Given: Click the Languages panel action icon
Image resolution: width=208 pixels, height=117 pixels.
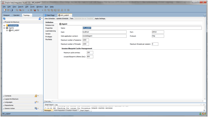Looking at the screenshot, I should pos(36,102).
